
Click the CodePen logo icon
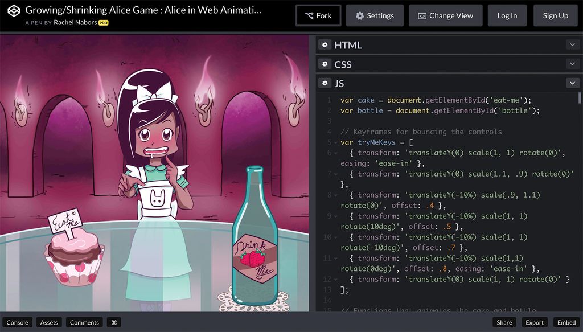click(x=13, y=10)
